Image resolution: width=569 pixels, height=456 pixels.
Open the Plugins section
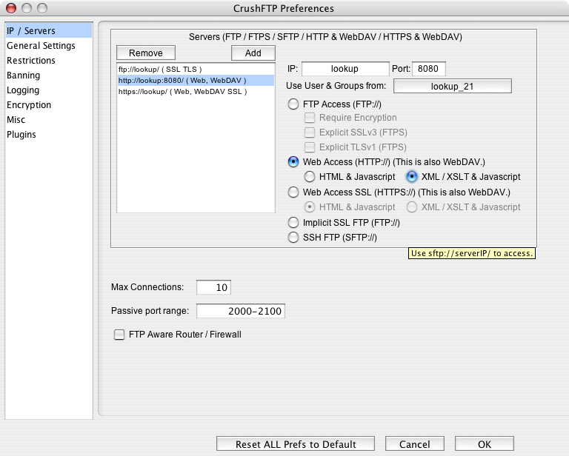point(21,135)
